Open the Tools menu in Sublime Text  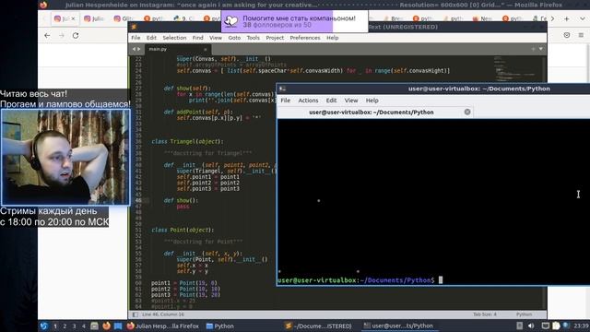click(253, 38)
